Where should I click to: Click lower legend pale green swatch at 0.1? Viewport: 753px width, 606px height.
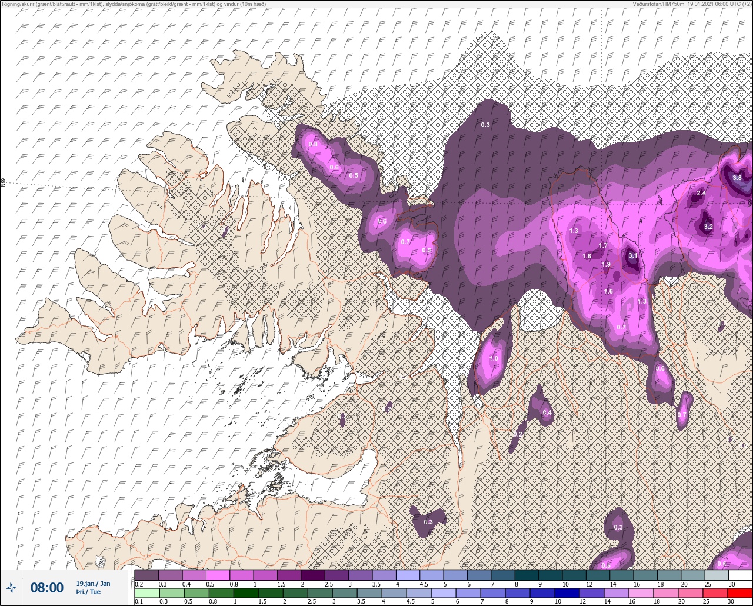pos(146,593)
